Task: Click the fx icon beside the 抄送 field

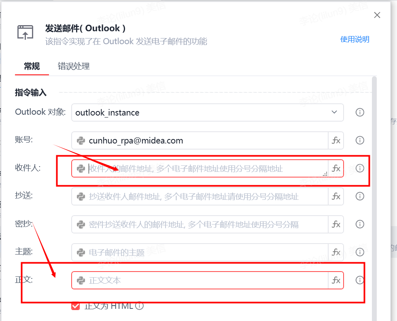Action: tap(336, 196)
